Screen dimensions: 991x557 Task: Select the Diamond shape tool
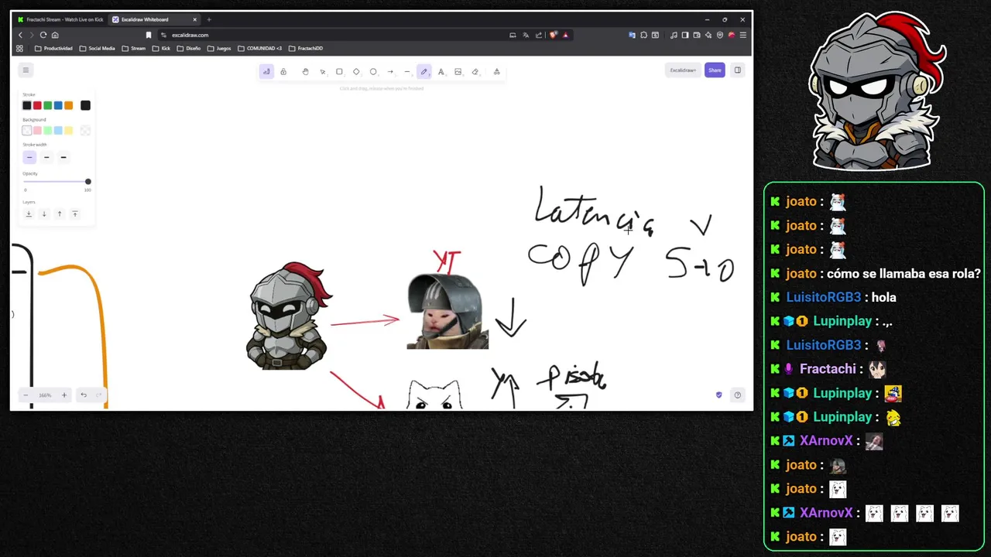(x=356, y=72)
